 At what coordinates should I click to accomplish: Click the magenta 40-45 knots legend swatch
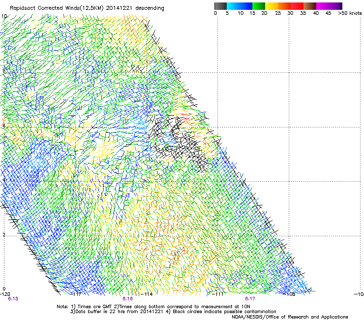coord(323,6)
